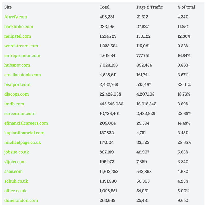206x205 pixels.
Task: Visit dunelondon.com link
Action: click(21, 200)
